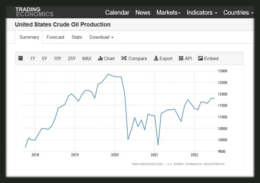Image resolution: width=260 pixels, height=183 pixels.
Task: Switch to the Forecast tab
Action: 55,37
